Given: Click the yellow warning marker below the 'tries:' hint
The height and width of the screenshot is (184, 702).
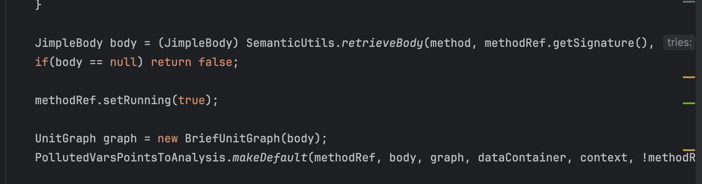Looking at the screenshot, I should click(689, 77).
